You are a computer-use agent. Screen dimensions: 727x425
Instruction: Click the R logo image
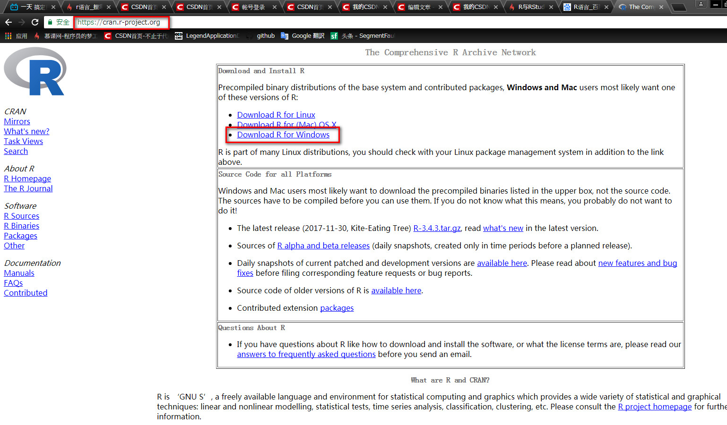35,71
